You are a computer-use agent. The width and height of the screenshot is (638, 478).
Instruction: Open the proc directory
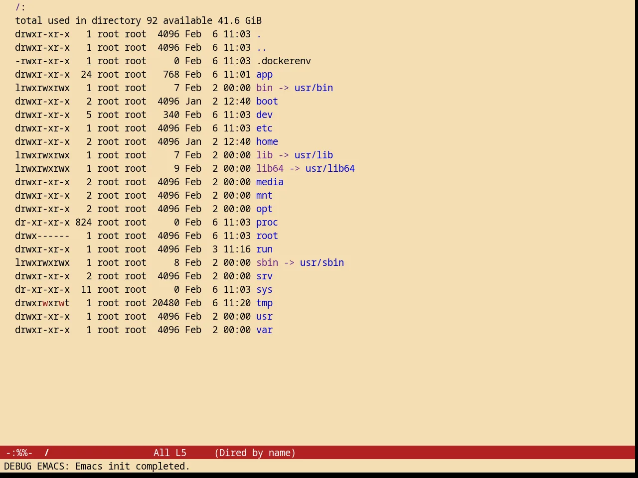(x=267, y=223)
